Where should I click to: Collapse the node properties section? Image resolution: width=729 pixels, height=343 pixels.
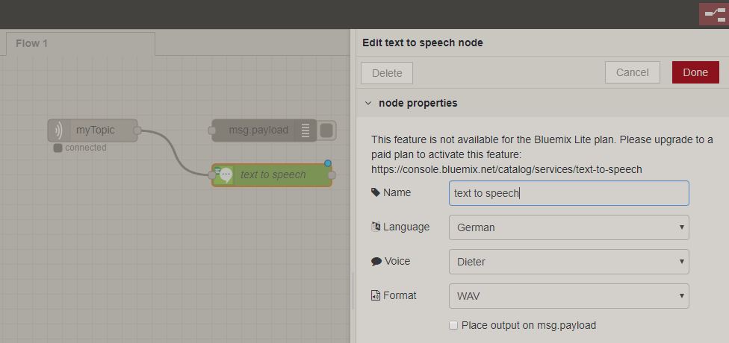click(x=368, y=103)
